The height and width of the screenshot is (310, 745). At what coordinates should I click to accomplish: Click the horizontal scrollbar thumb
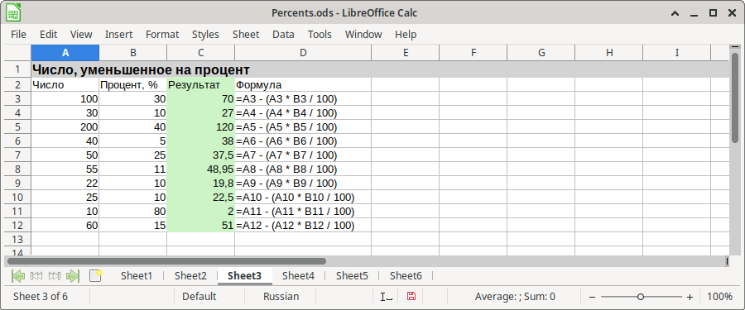point(166,261)
